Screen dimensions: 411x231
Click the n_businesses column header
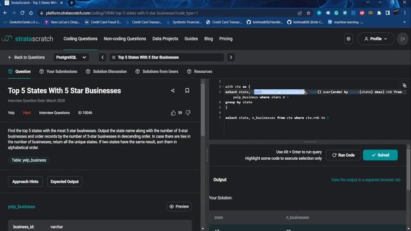coord(297,218)
